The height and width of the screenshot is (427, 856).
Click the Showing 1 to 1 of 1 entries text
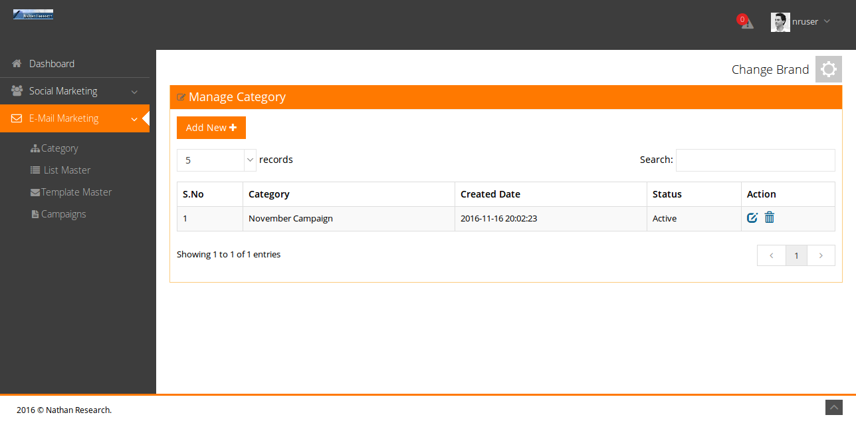coord(229,254)
